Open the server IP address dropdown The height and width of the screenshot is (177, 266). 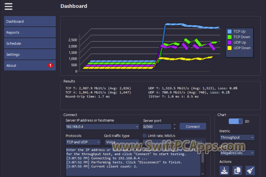(137, 127)
